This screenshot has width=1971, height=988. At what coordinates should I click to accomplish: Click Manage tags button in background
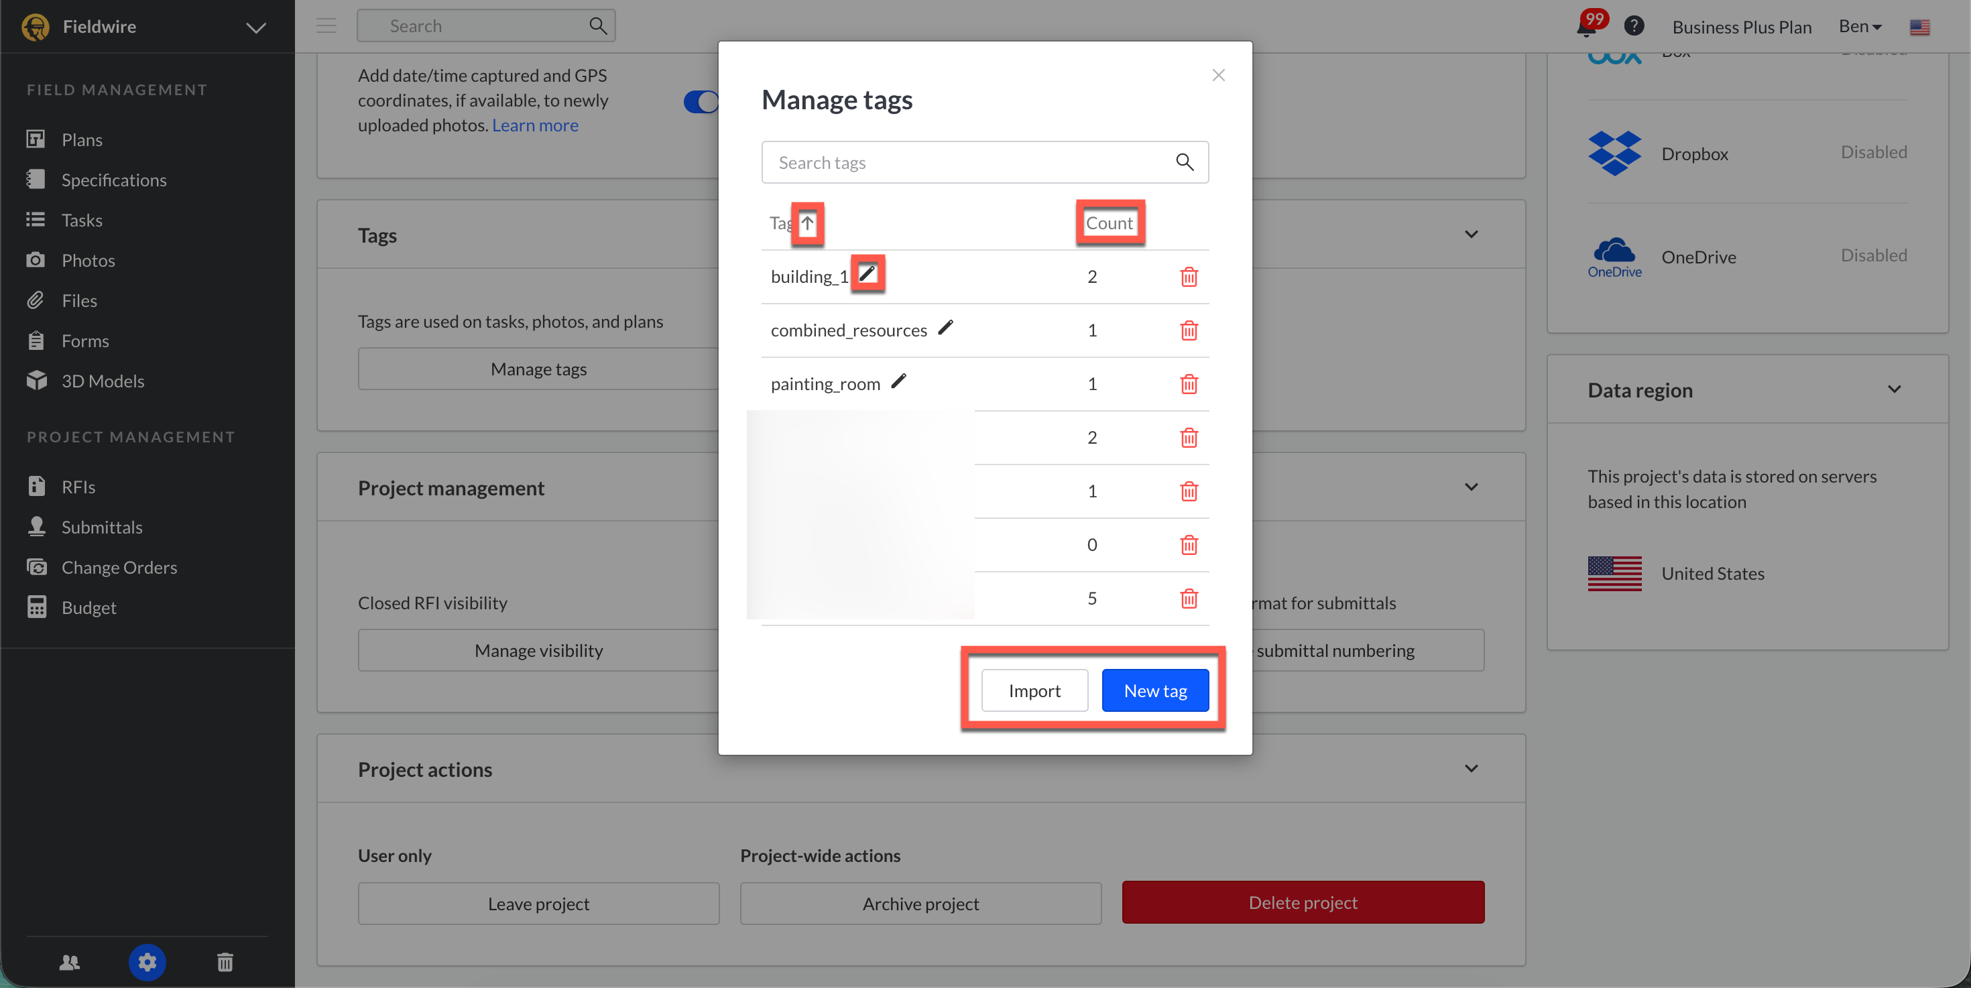[538, 369]
